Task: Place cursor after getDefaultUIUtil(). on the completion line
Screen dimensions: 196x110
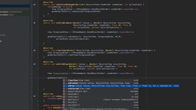Action: pyautogui.click(x=68, y=78)
